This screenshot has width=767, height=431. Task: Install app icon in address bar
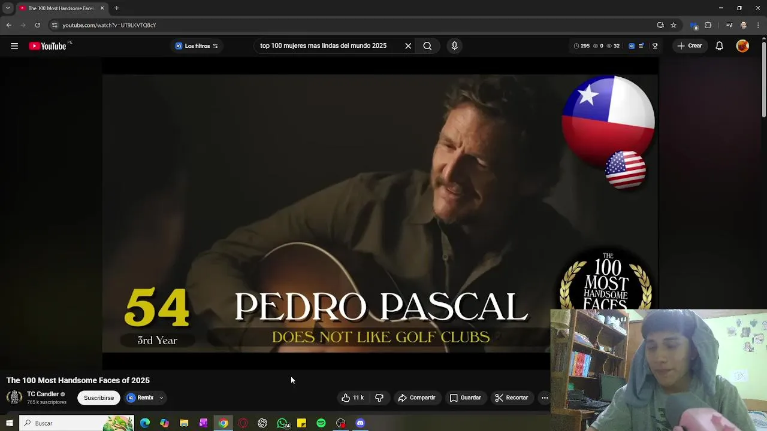tap(660, 25)
